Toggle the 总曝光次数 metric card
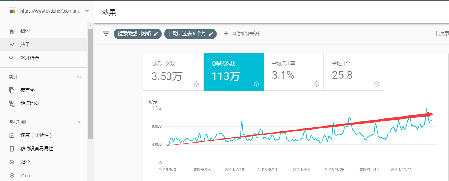 [x=234, y=72]
